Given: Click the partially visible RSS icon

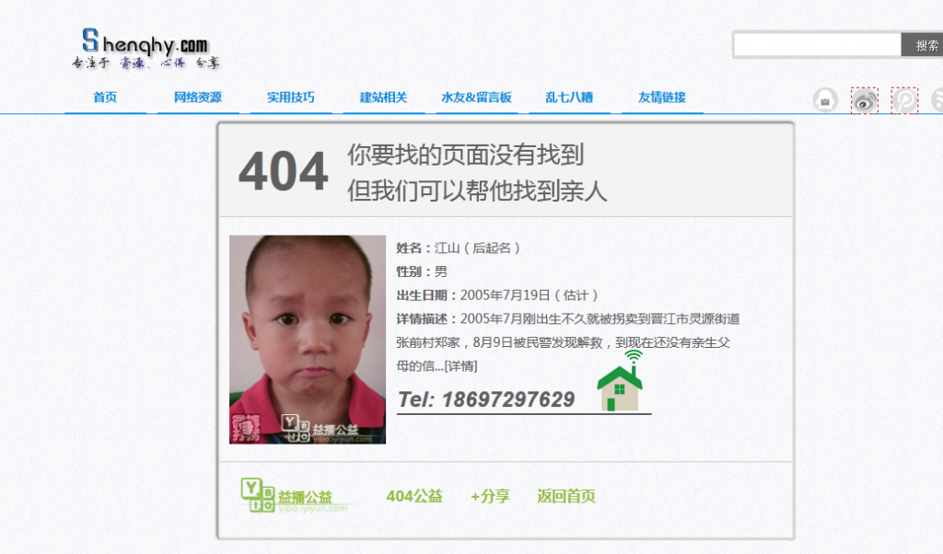Looking at the screenshot, I should point(937,100).
